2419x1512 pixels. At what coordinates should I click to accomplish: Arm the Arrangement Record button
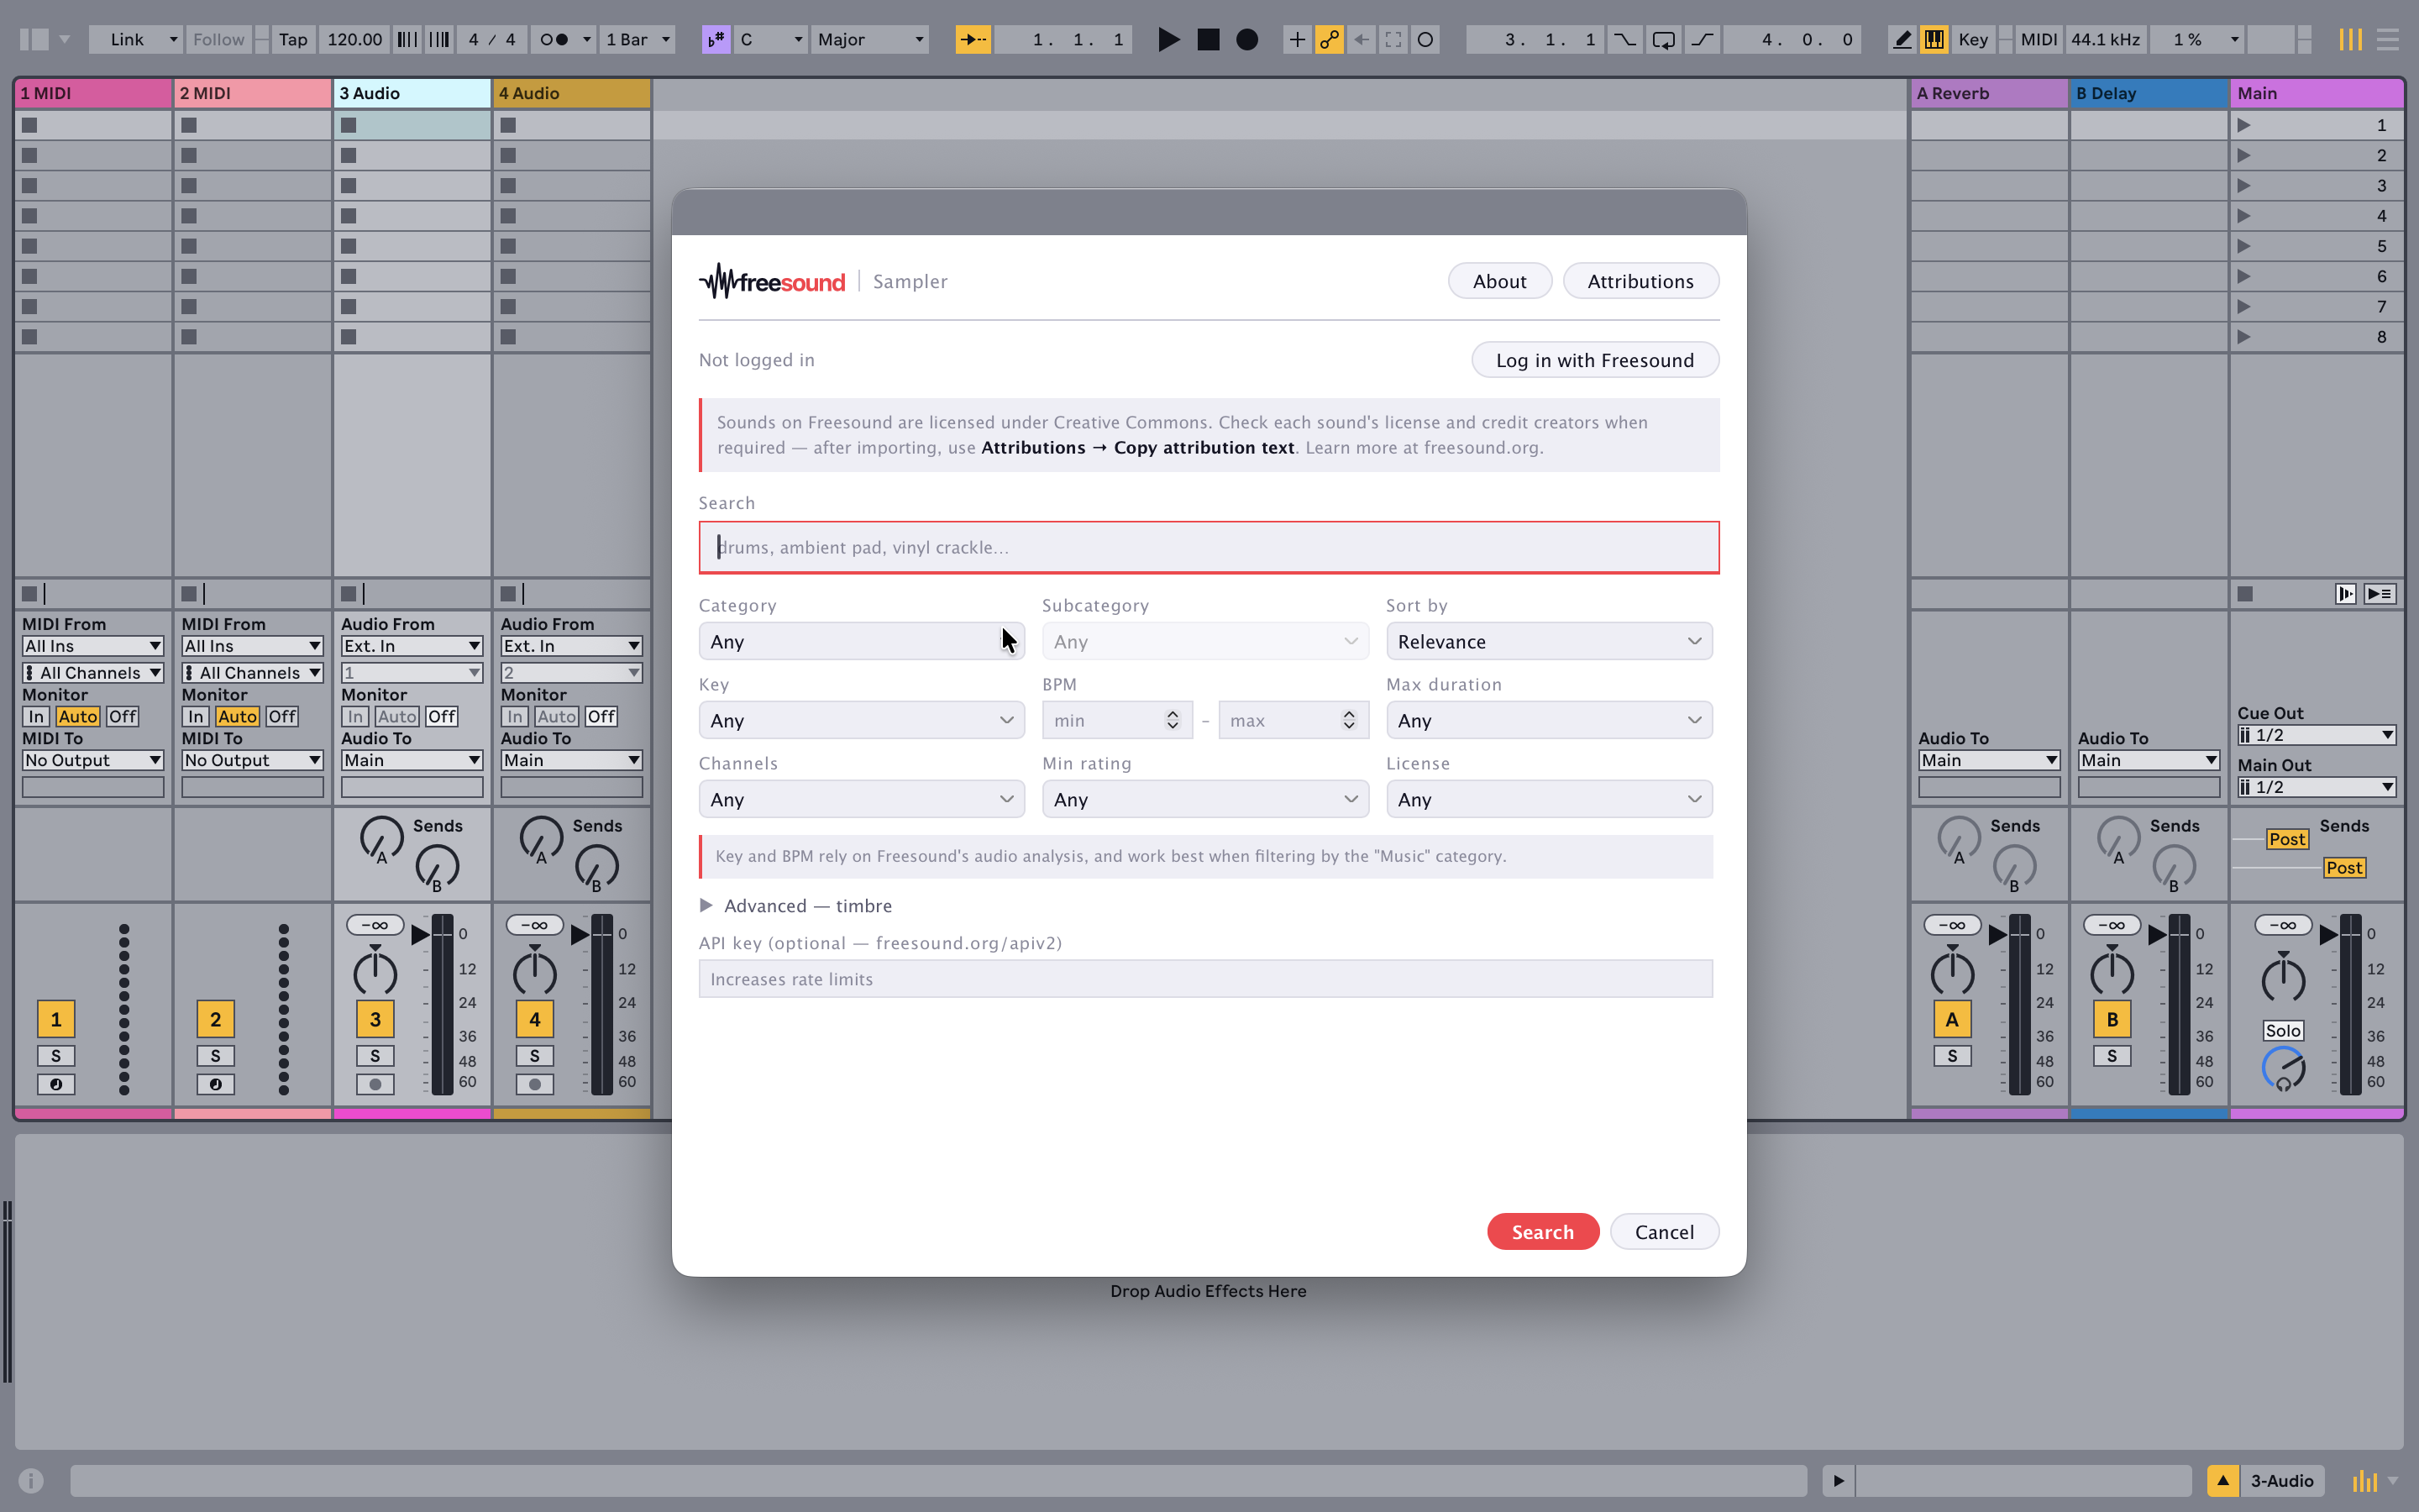[1246, 40]
